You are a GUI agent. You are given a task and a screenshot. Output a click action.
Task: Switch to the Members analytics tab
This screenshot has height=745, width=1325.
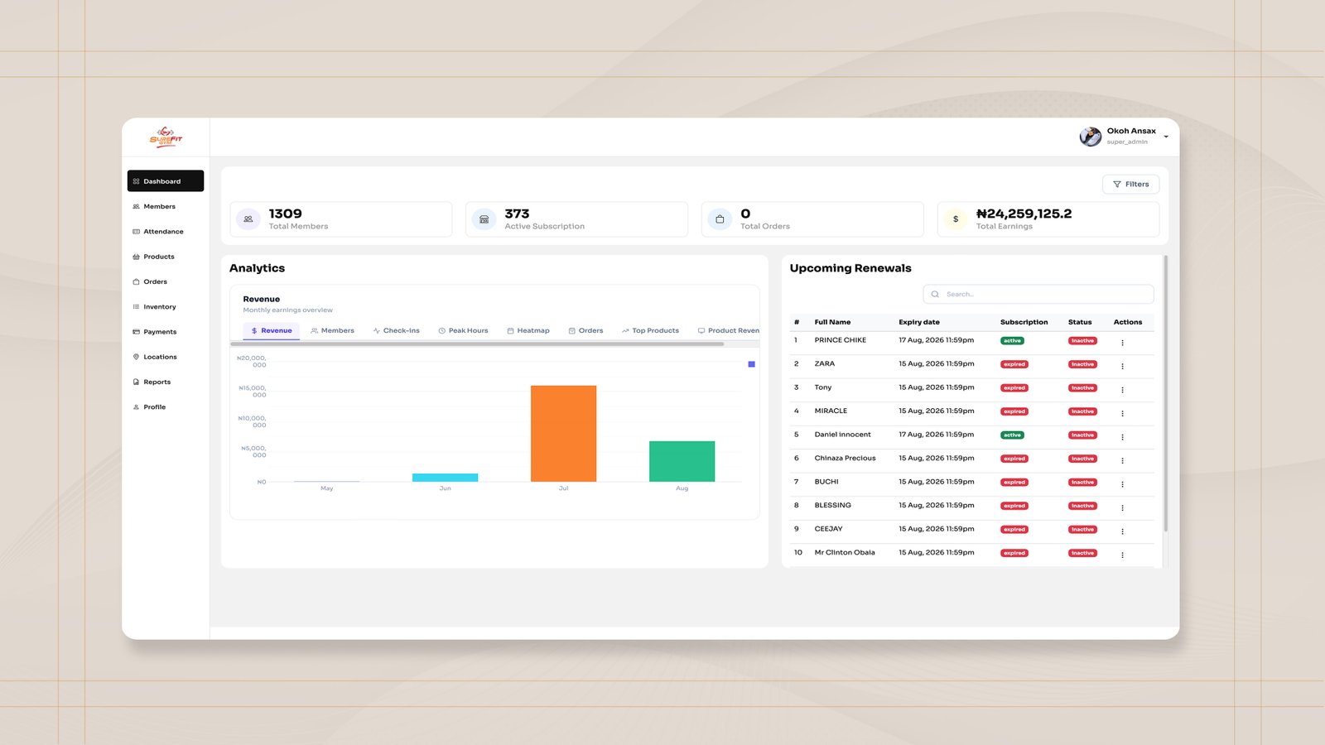coord(332,331)
